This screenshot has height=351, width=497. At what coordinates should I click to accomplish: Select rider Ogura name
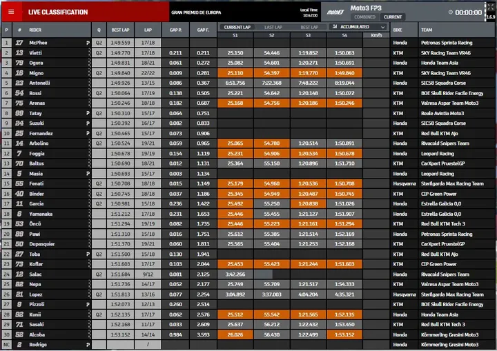(36, 63)
